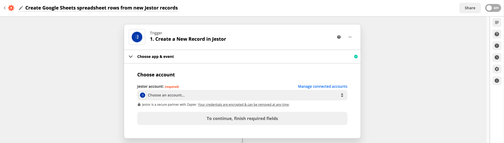Open Zap info icon in sidebar

(x=497, y=81)
